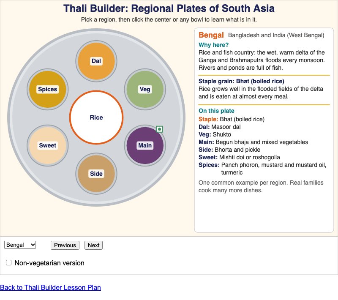This screenshot has height=300, width=338.
Task: Enable the Non-vegetarian version checkbox
Action: pyautogui.click(x=8, y=262)
